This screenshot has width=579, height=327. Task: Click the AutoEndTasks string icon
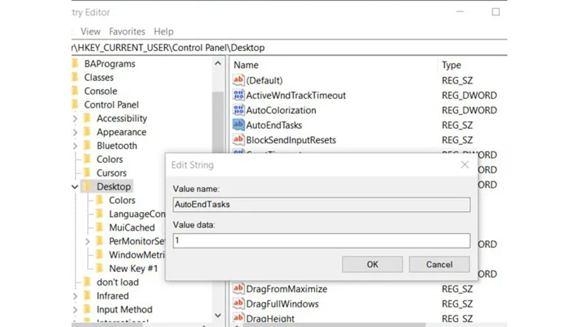238,125
